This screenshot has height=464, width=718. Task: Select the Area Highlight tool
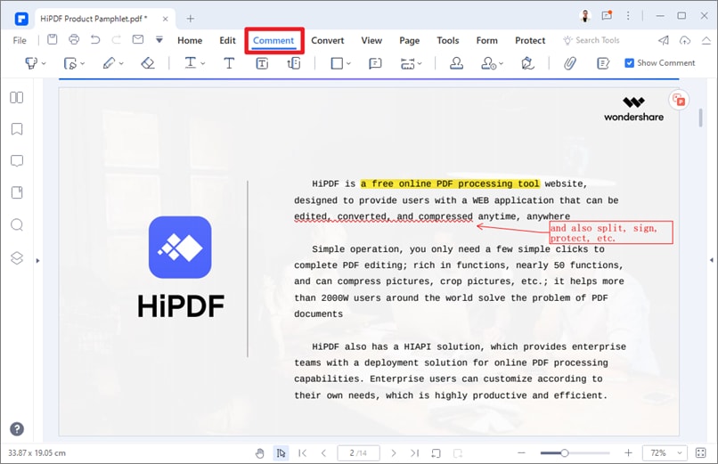point(70,63)
